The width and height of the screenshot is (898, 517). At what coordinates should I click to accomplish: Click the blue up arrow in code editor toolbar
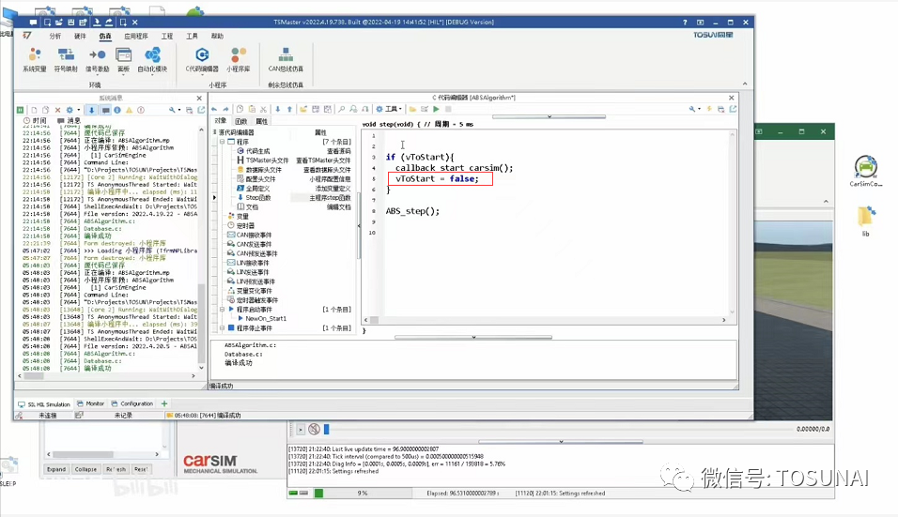[290, 109]
